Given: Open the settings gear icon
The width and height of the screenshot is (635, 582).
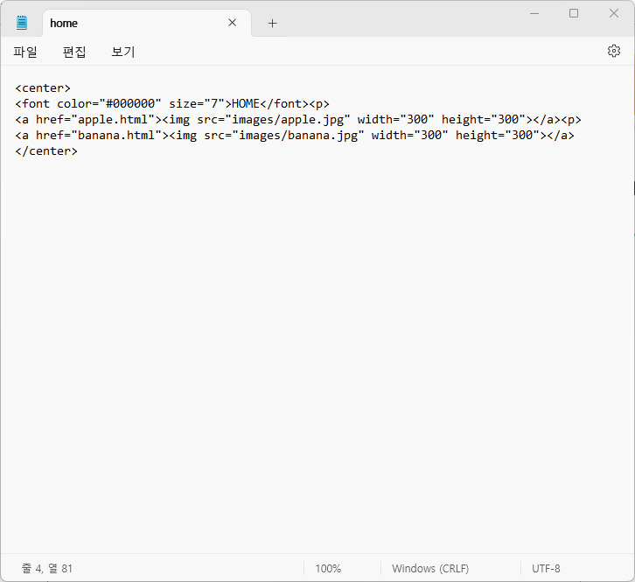Looking at the screenshot, I should point(613,51).
